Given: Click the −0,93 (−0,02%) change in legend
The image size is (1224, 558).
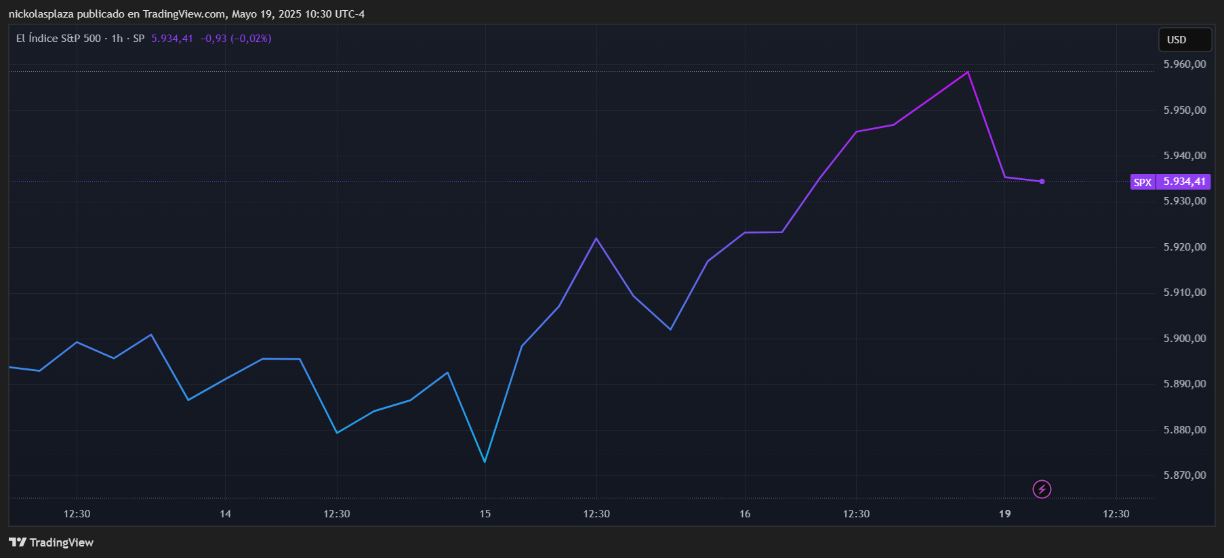Looking at the screenshot, I should (236, 39).
